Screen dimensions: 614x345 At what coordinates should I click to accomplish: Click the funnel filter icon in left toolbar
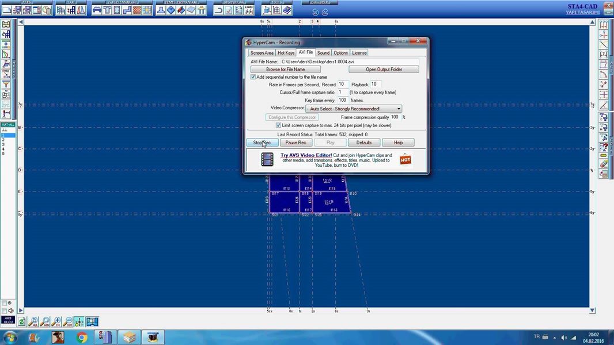[x=6, y=84]
